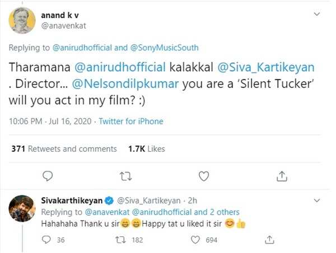View the 1.7K Likes list
This screenshot has width=336, height=253.
point(147,148)
